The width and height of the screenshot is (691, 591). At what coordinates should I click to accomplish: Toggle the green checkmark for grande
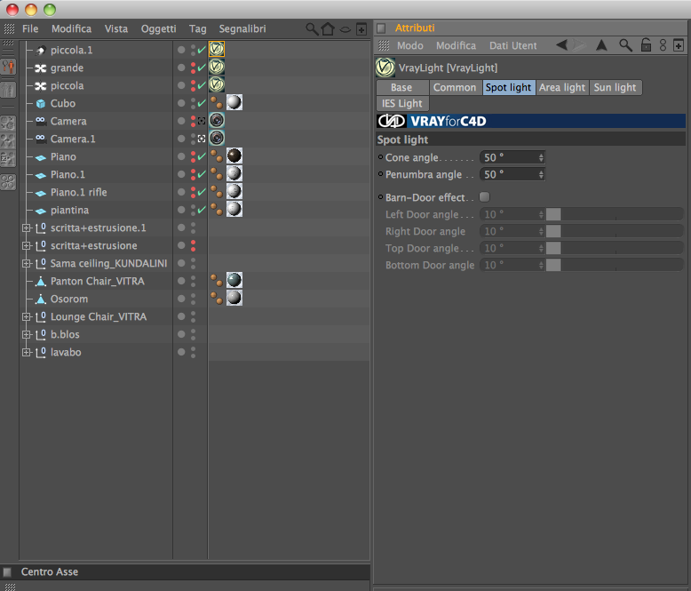click(202, 68)
